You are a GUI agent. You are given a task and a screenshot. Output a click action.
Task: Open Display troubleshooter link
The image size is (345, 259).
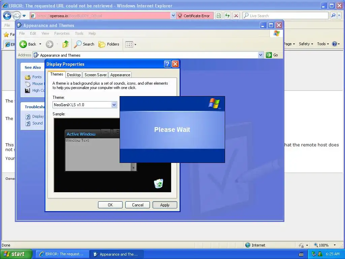point(38,116)
